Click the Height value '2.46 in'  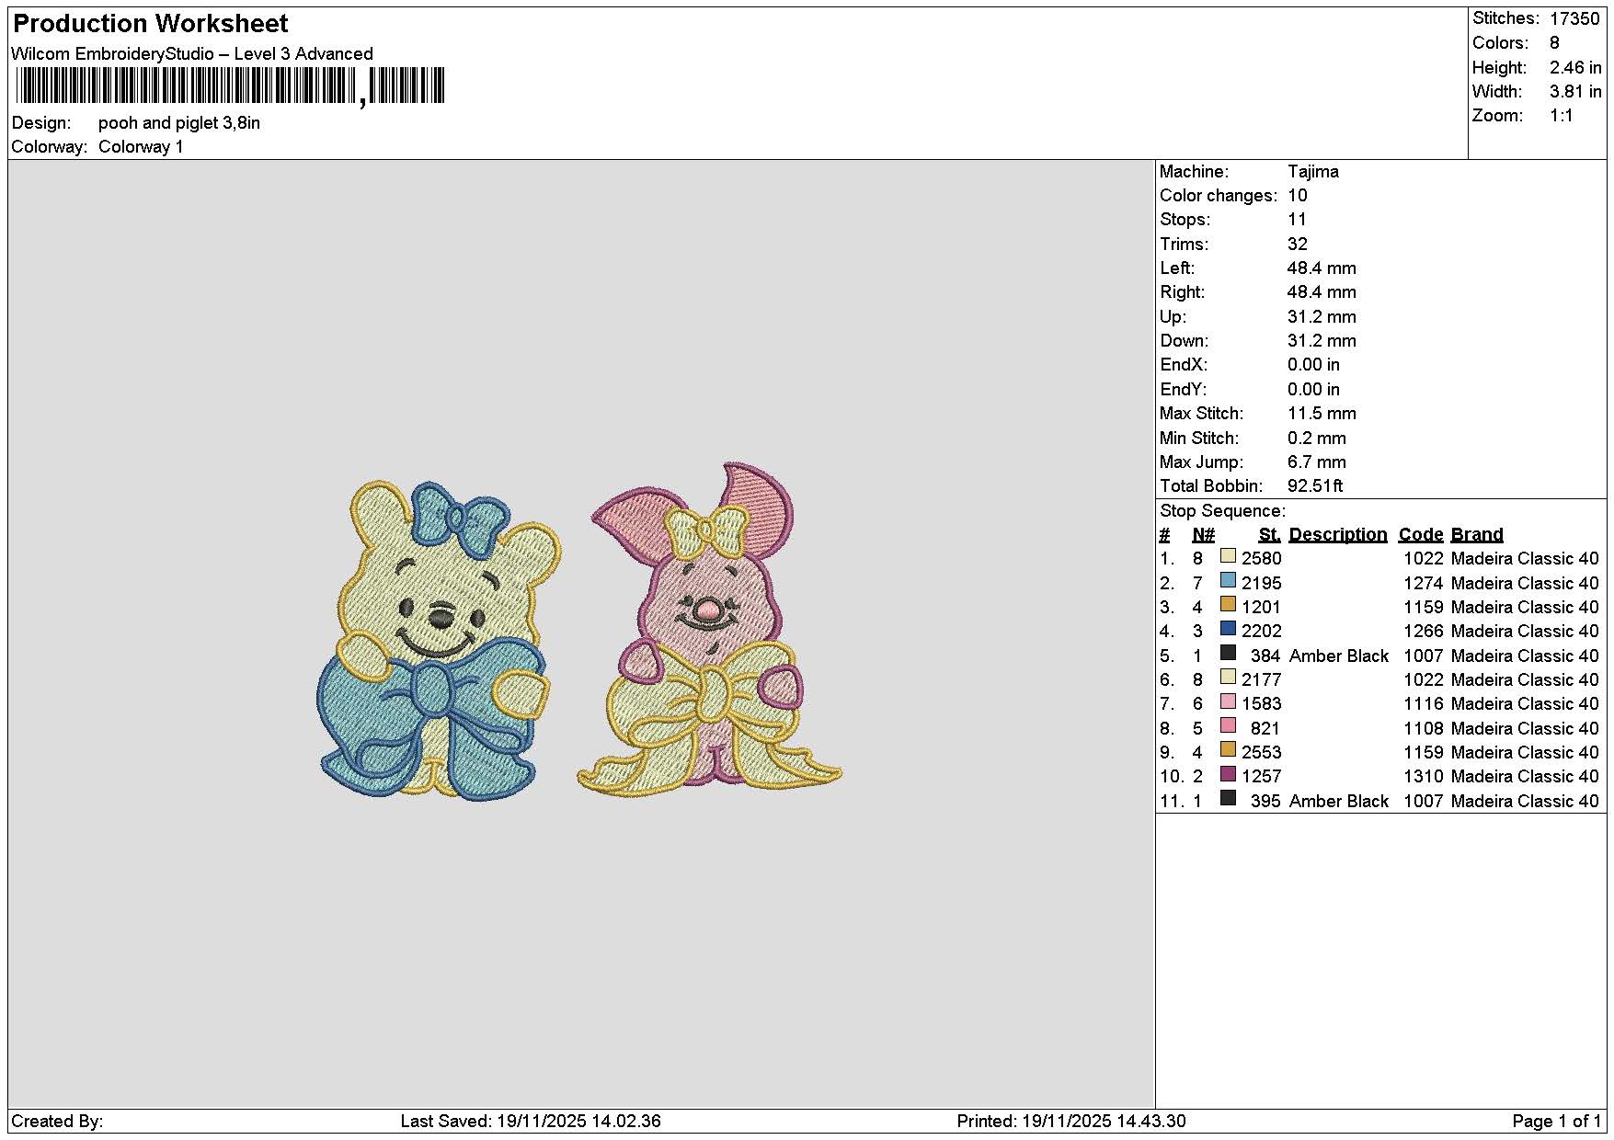point(1575,68)
